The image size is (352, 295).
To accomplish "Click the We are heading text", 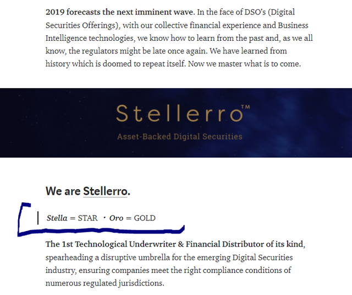I will 63,191.
